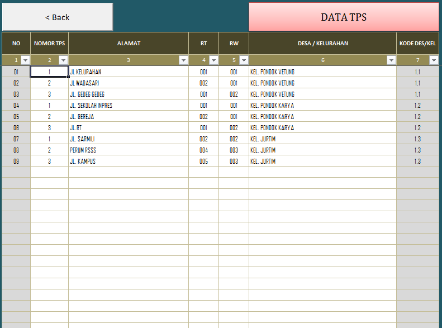Viewport: 442px width, 328px height.
Task: Select the DESA / KELURAHAN column header
Action: pyautogui.click(x=323, y=44)
